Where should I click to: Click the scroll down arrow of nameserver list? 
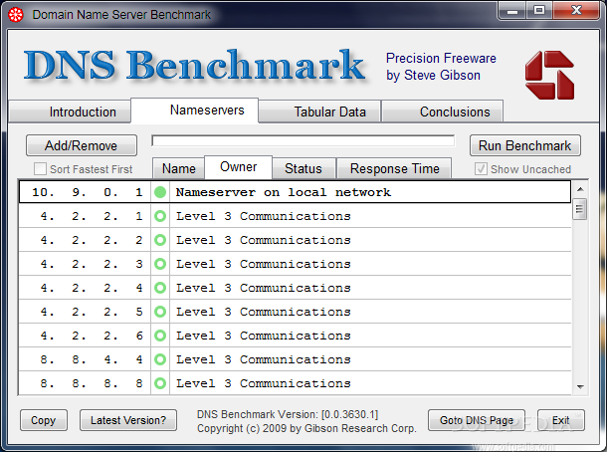click(x=580, y=386)
